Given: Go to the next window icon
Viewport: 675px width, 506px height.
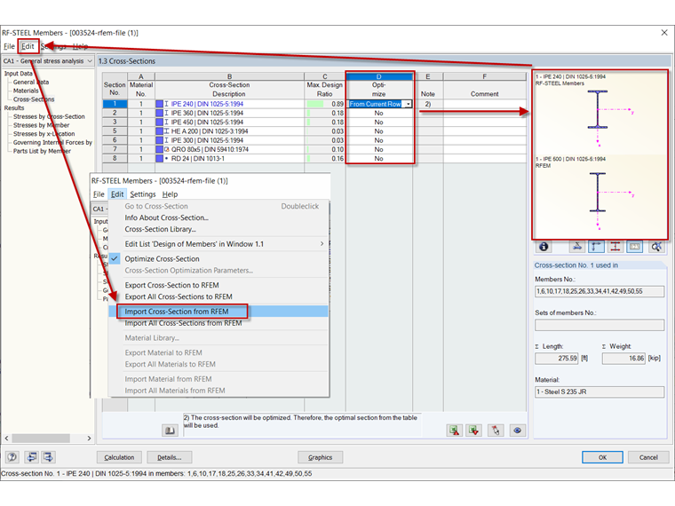Looking at the screenshot, I should pyautogui.click(x=48, y=457).
